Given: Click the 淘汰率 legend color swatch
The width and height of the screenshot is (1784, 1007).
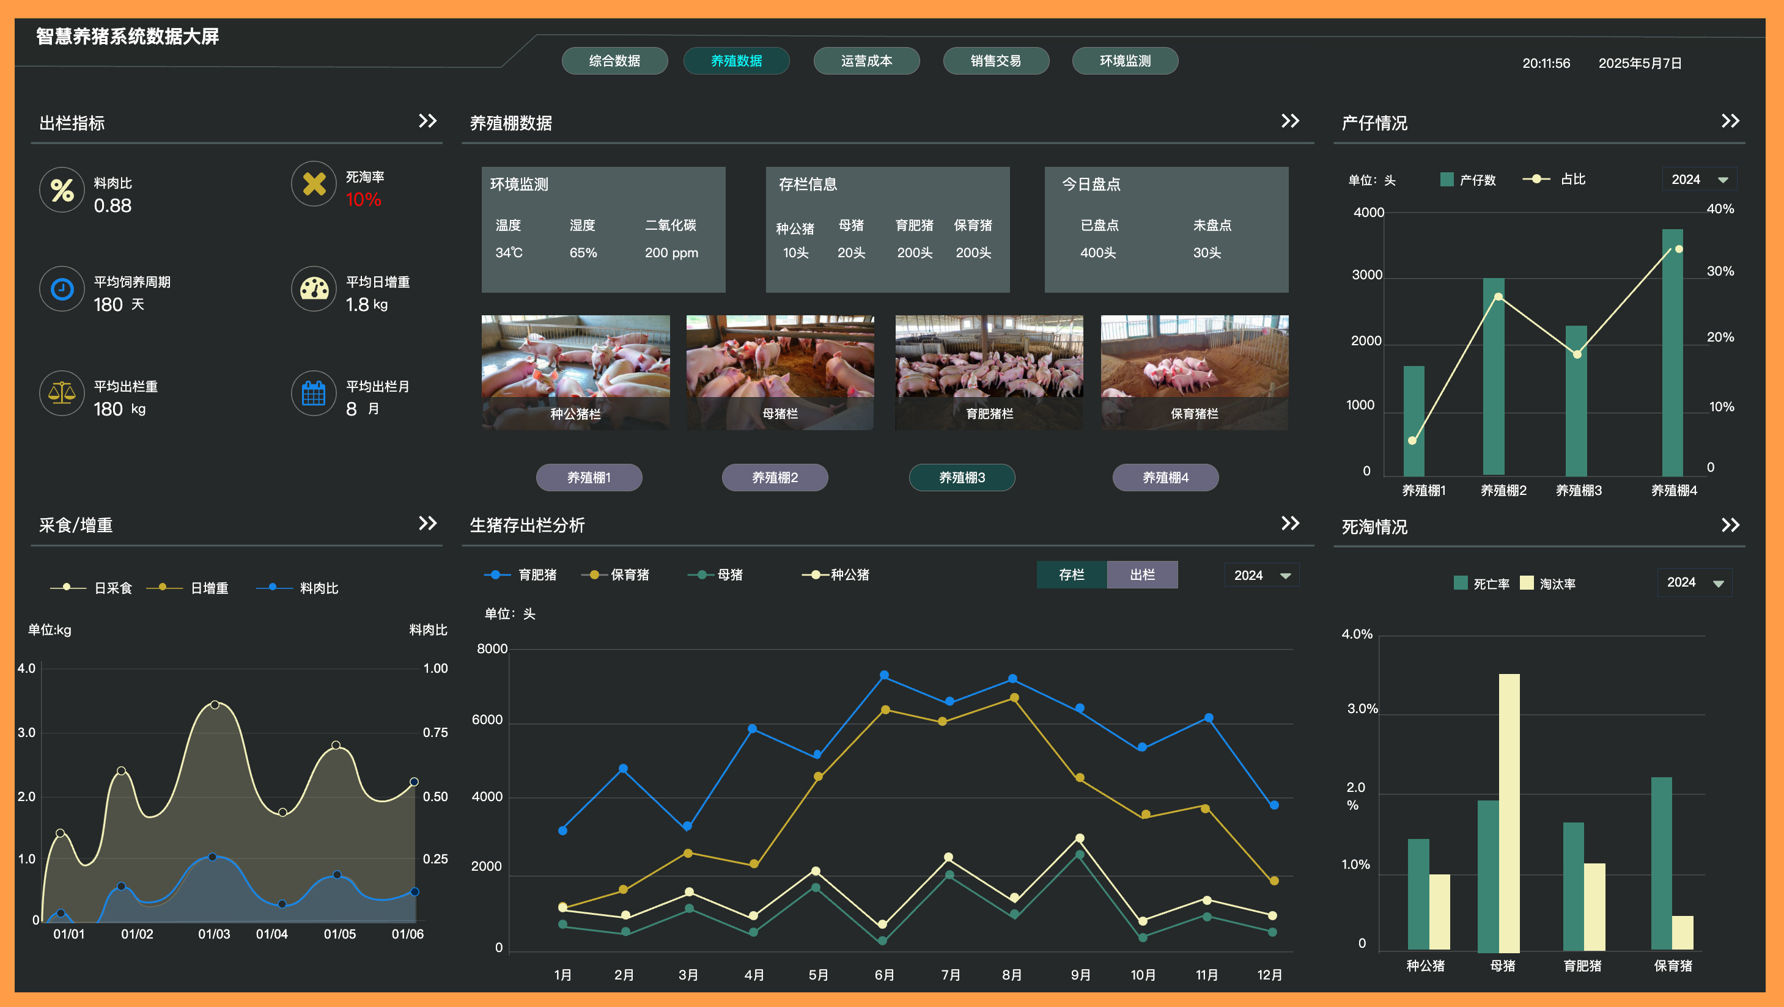Looking at the screenshot, I should [x=1527, y=583].
